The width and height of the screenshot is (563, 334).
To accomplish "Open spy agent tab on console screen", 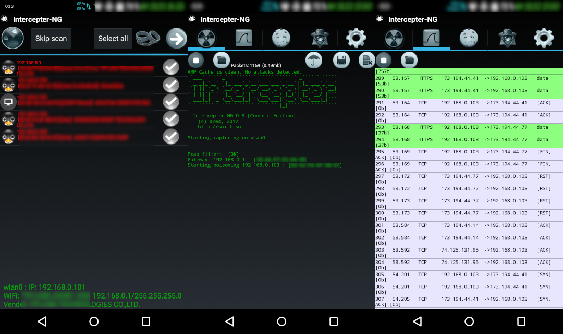I will (x=320, y=38).
